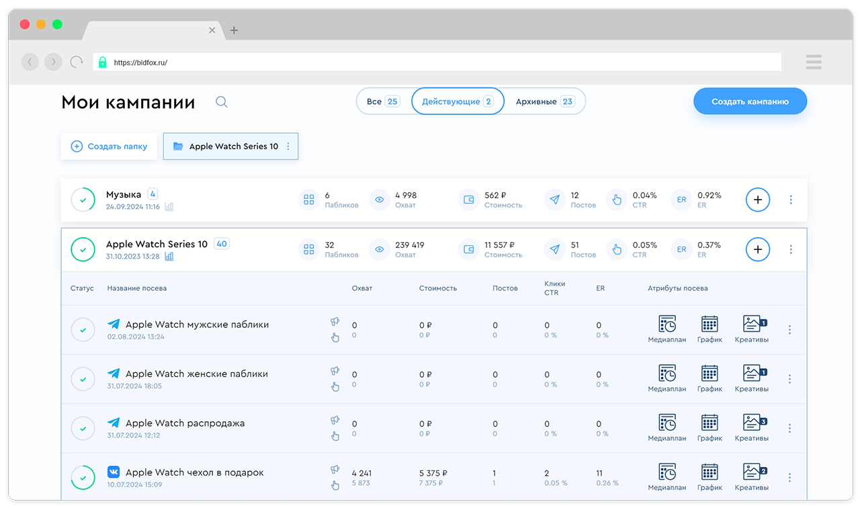Click the megaphone icon in мужские паблики row

pyautogui.click(x=335, y=322)
